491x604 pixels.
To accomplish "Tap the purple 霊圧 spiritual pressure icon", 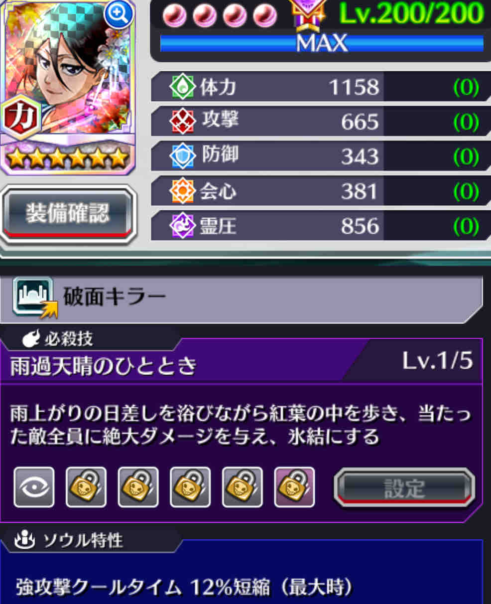I will 182,226.
